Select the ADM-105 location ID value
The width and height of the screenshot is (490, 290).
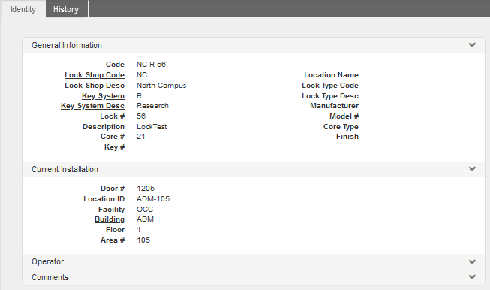[x=153, y=199]
